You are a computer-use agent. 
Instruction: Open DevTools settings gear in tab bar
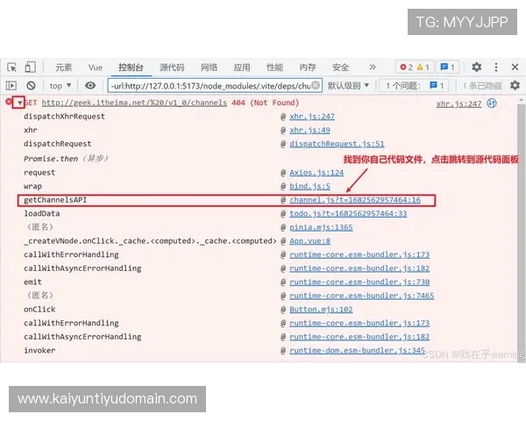476,67
